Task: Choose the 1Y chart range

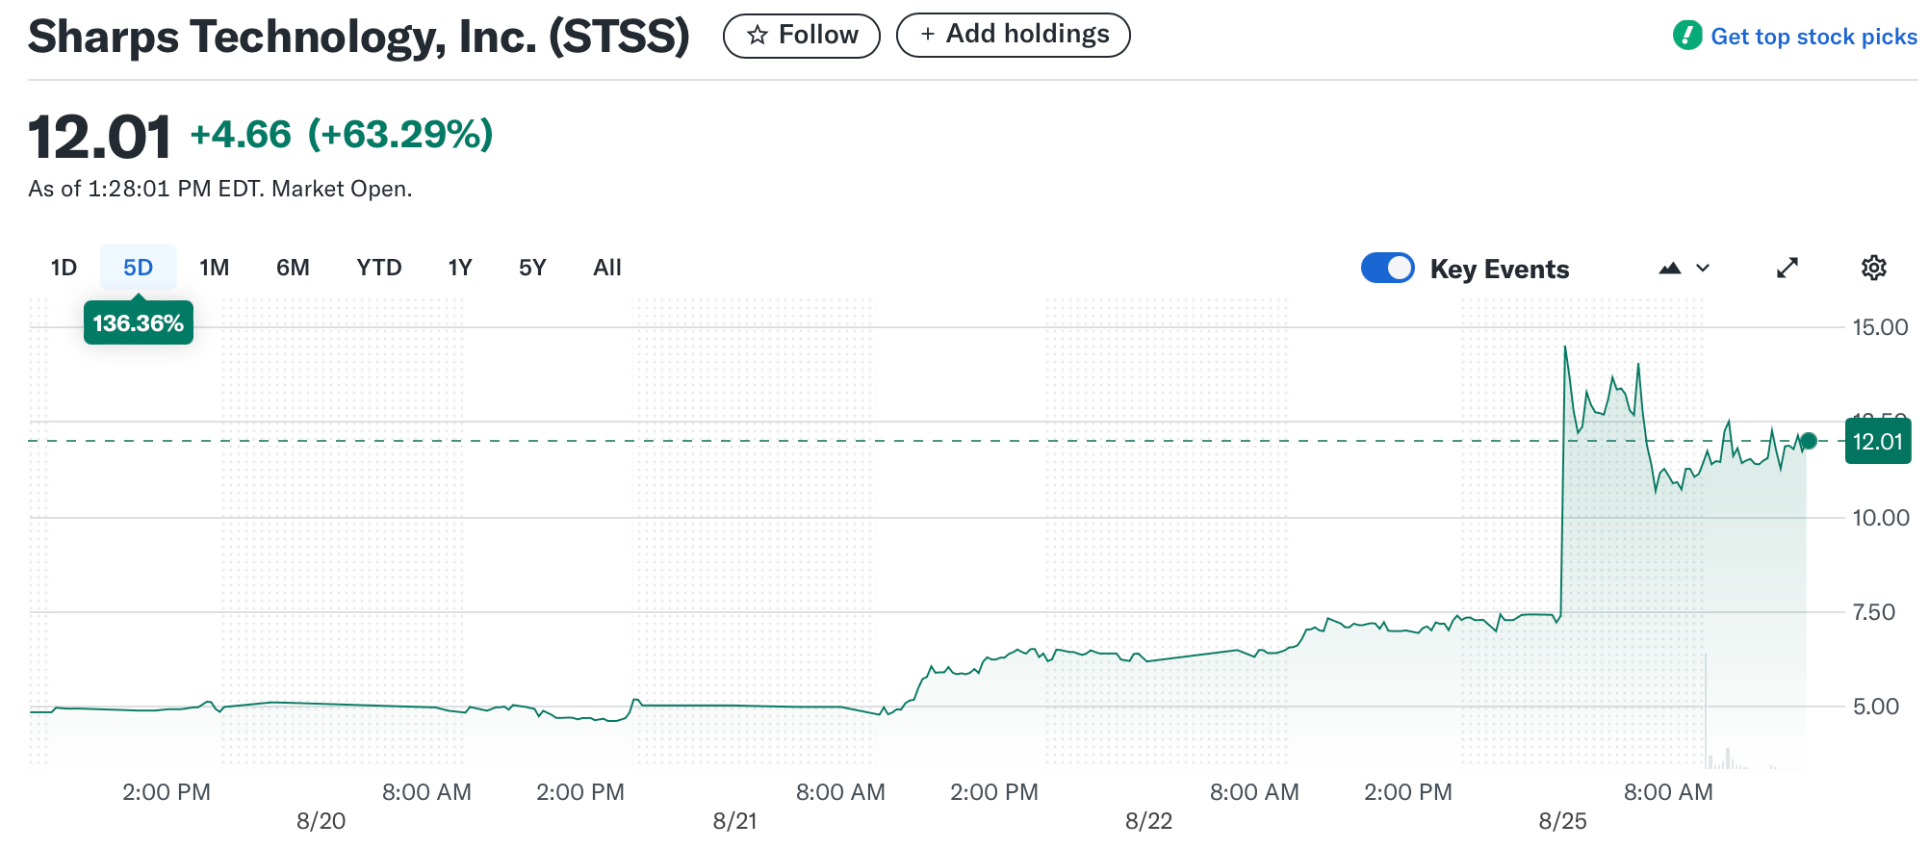Action: coord(460,268)
